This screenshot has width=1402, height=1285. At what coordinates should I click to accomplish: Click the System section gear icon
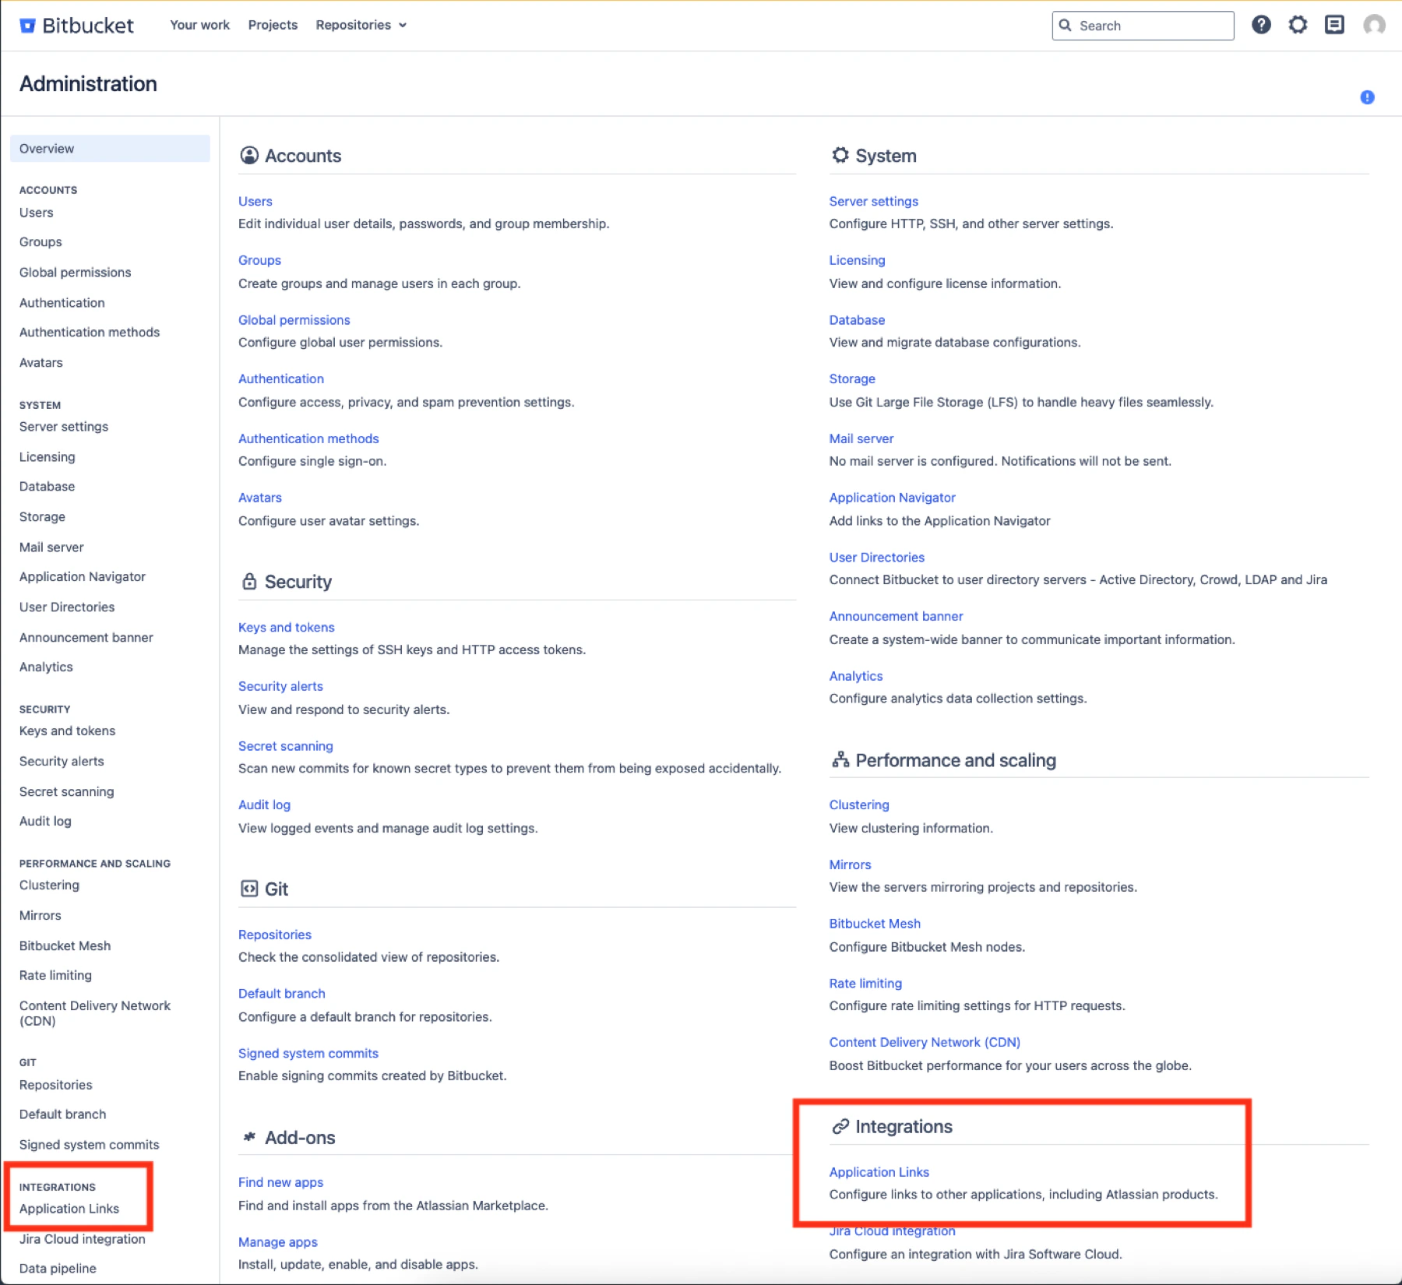pos(840,155)
